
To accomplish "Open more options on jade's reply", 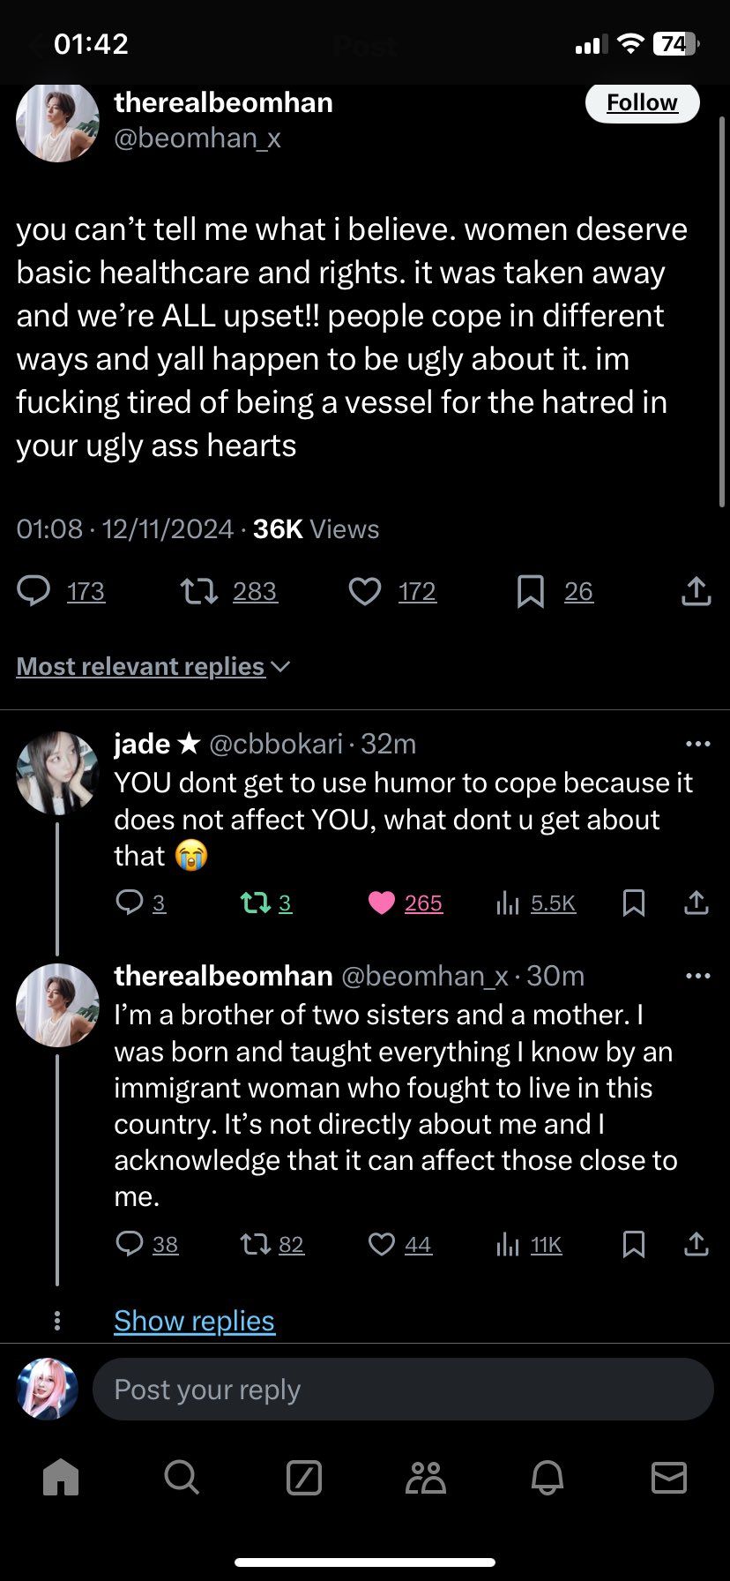I will click(x=697, y=745).
